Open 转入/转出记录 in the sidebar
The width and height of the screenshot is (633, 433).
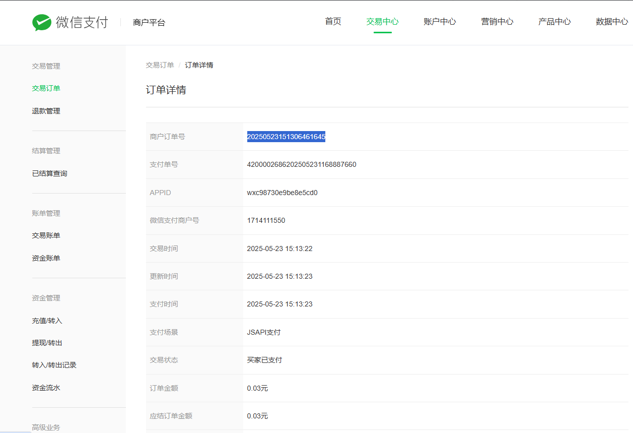pos(54,365)
